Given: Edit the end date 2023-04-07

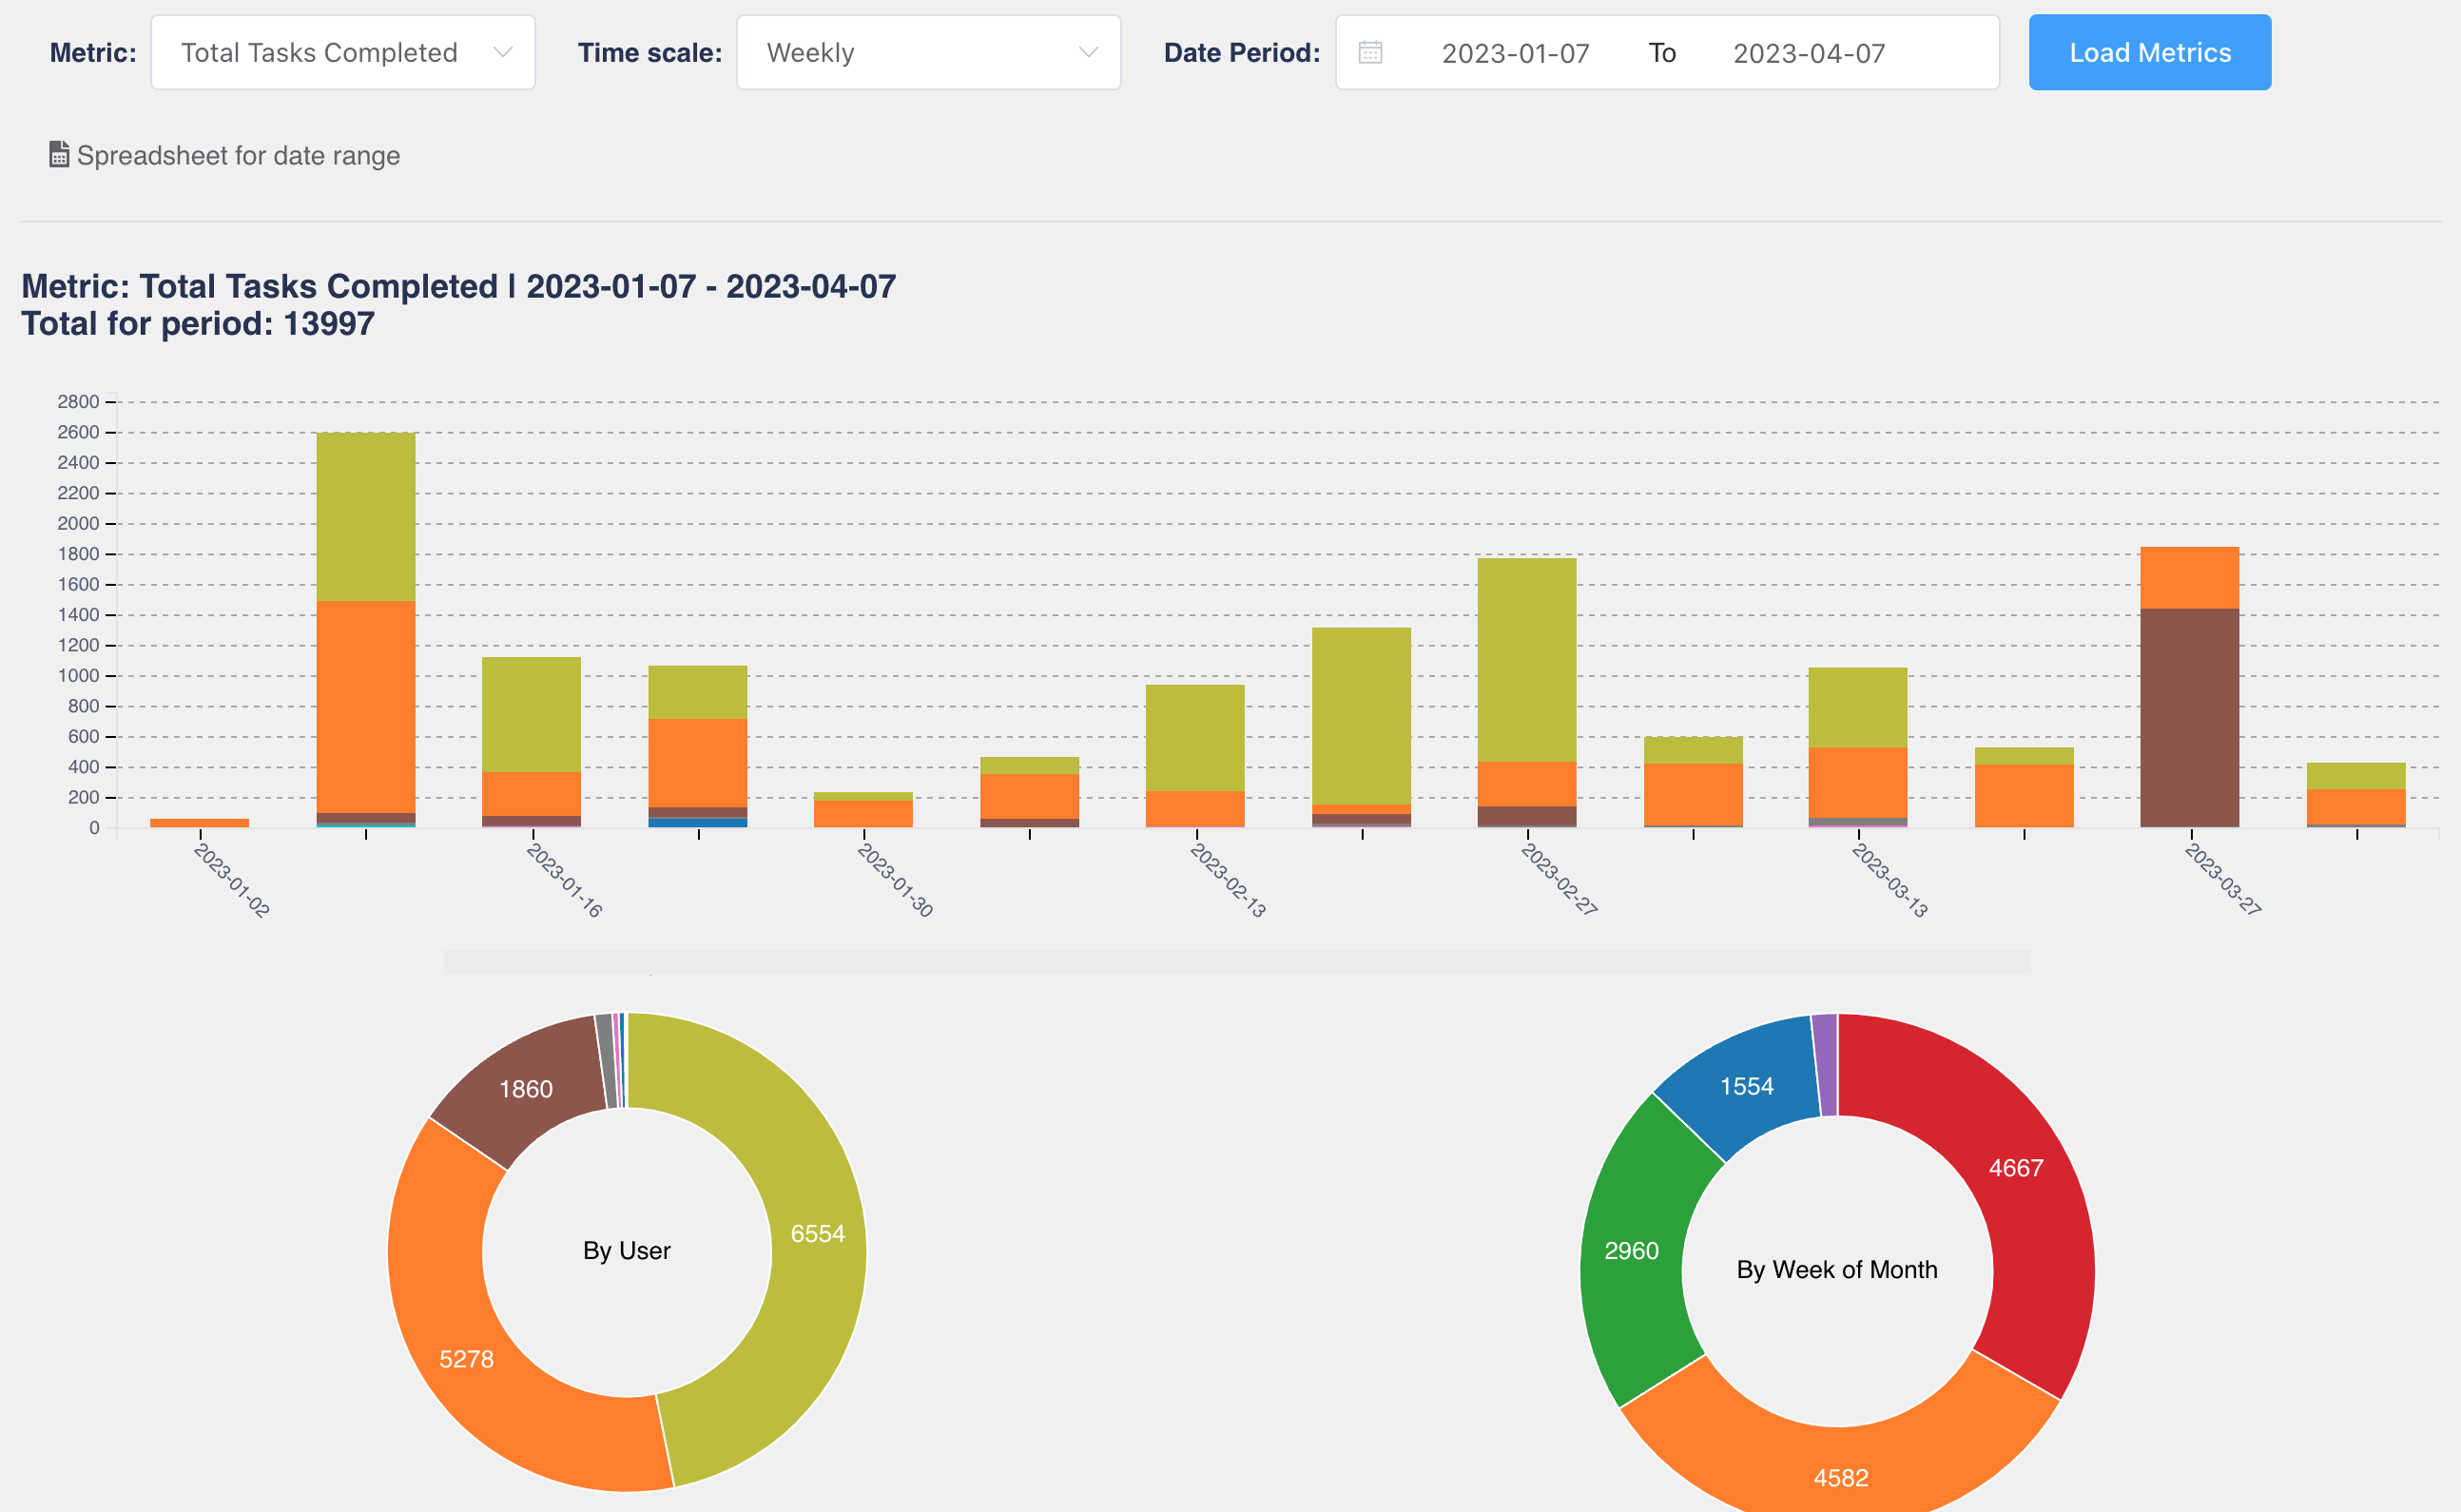Looking at the screenshot, I should [1808, 53].
